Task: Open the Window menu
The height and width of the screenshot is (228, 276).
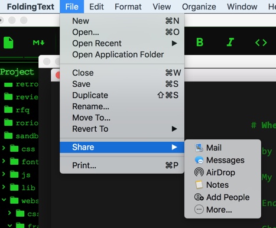Action: pos(242,6)
